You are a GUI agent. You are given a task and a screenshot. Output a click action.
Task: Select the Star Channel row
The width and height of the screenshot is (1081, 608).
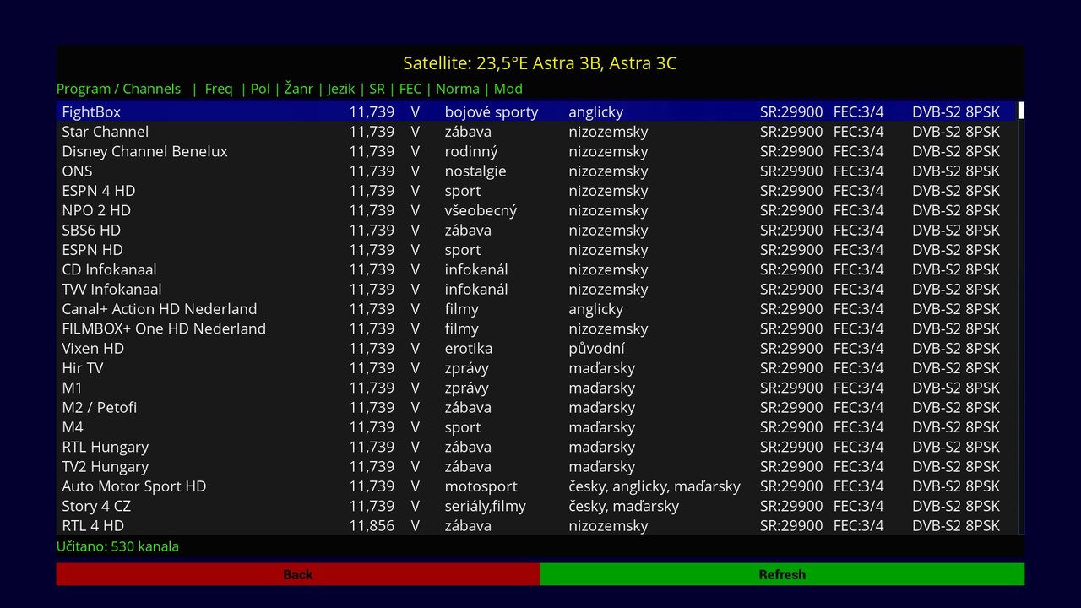pyautogui.click(x=536, y=131)
